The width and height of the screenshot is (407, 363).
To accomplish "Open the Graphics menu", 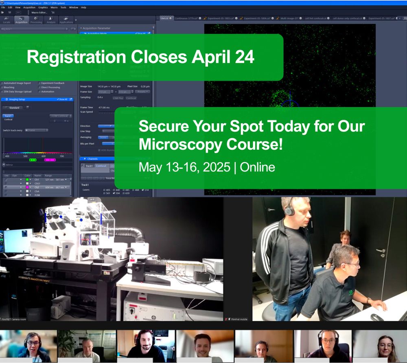I will [x=43, y=7].
